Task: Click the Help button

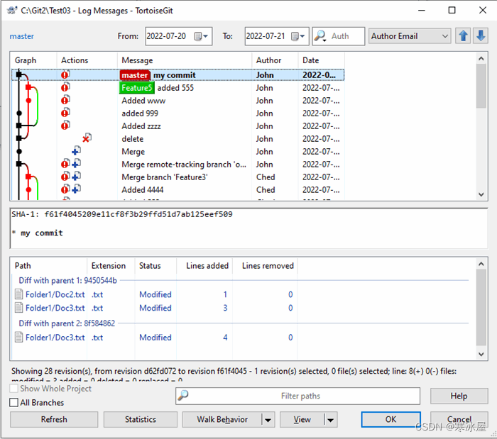Action: coord(459,396)
